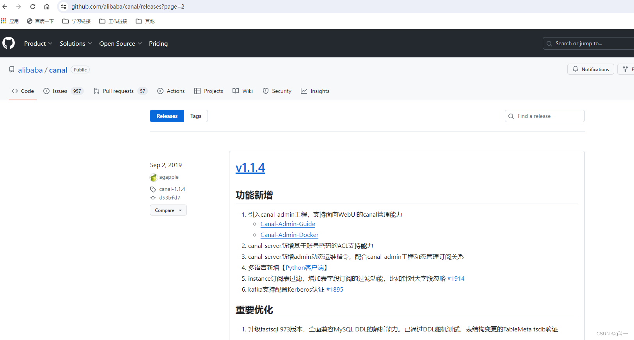634x340 pixels.
Task: Switch to the Security tab
Action: tap(277, 91)
